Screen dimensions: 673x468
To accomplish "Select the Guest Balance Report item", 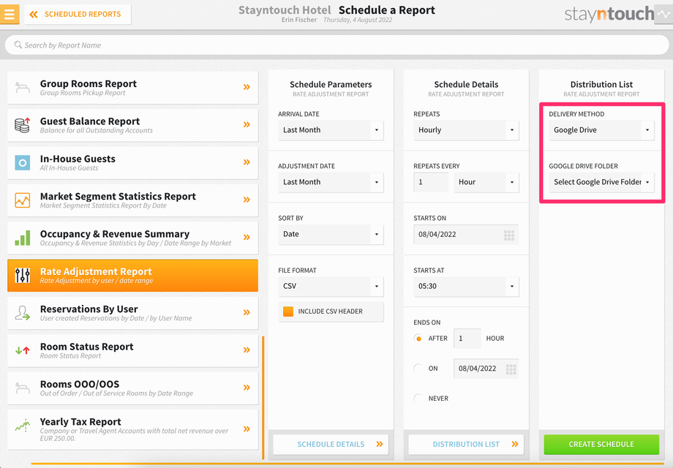I will coord(132,125).
